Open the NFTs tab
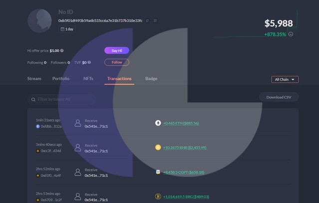Viewport: 319px width, 203px height. 88,79
